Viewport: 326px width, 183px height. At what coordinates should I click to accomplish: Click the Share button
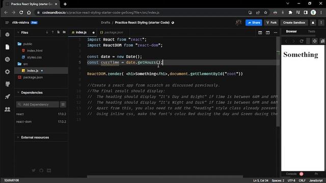(x=254, y=22)
